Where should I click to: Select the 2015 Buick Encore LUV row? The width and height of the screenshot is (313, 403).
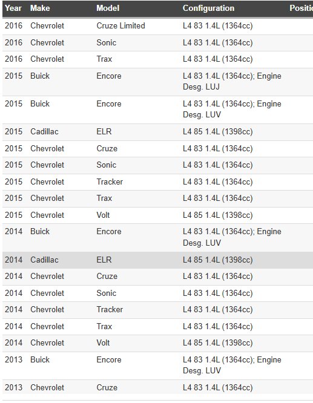[x=157, y=110]
